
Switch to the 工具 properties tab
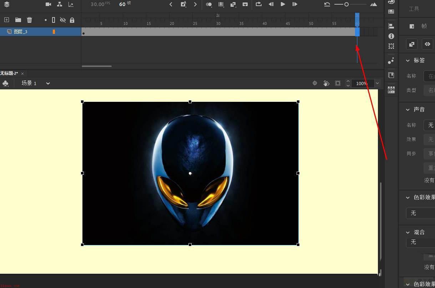click(414, 9)
